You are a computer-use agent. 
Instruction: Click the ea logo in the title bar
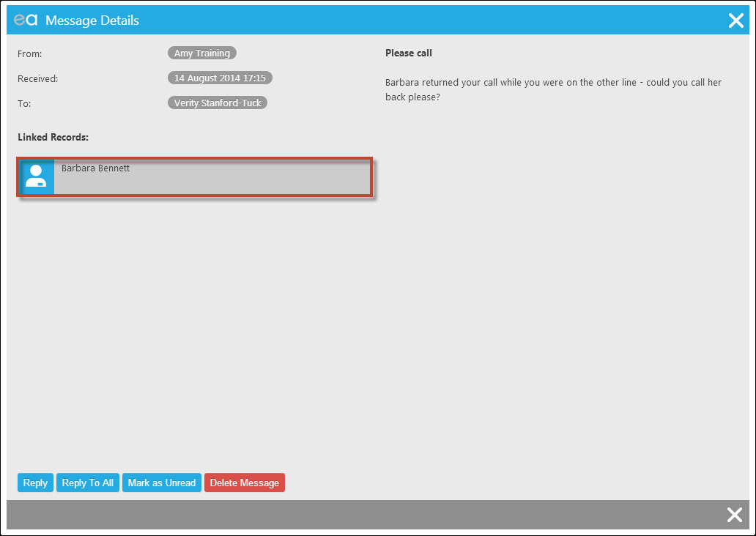coord(26,20)
